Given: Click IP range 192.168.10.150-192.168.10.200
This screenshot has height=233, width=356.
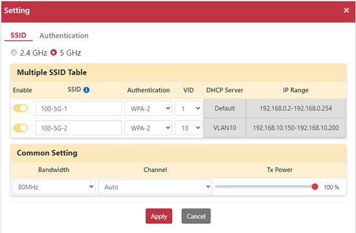Looking at the screenshot, I should coord(296,128).
